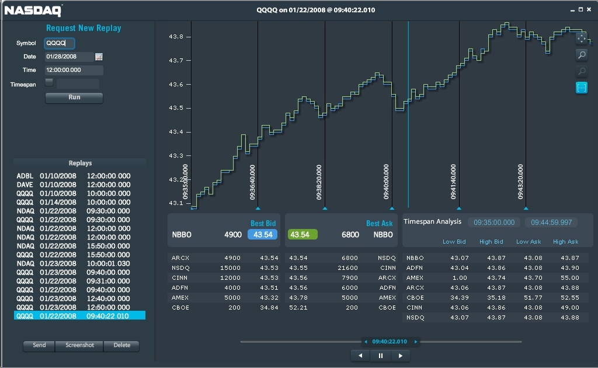This screenshot has width=598, height=368.
Task: Click the empty Timespan value field
Action: [78, 84]
